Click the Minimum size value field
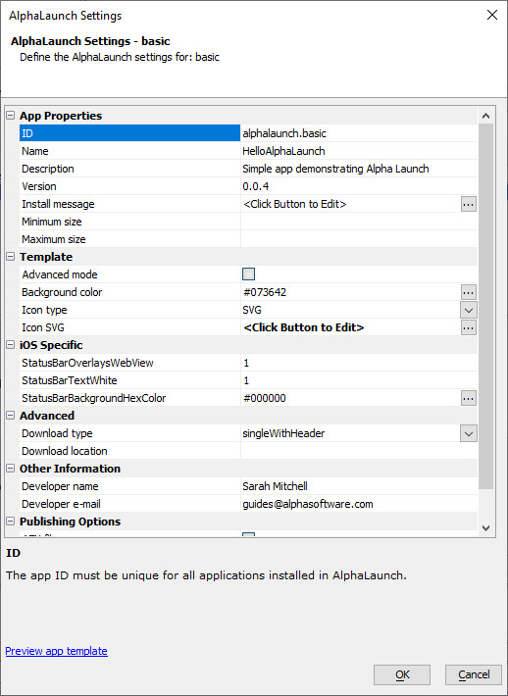Screen dimensions: 508x696 359,222
